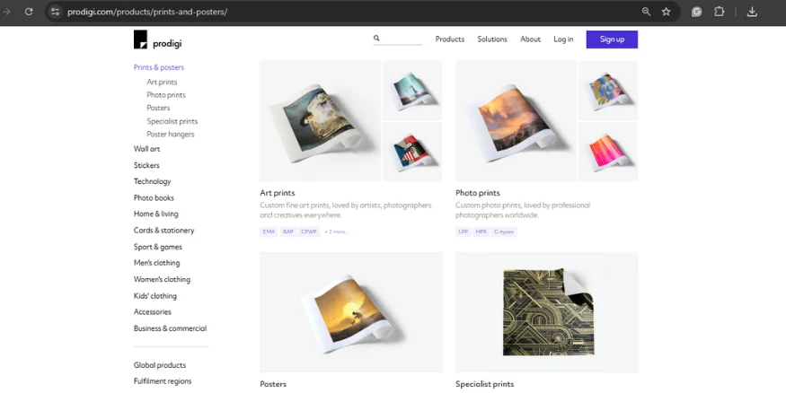Click the EMA tag under Art prints
This screenshot has width=786, height=393.
pos(269,231)
